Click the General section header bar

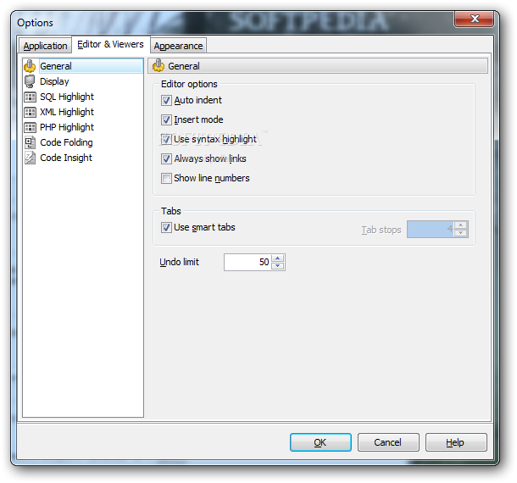coord(318,65)
